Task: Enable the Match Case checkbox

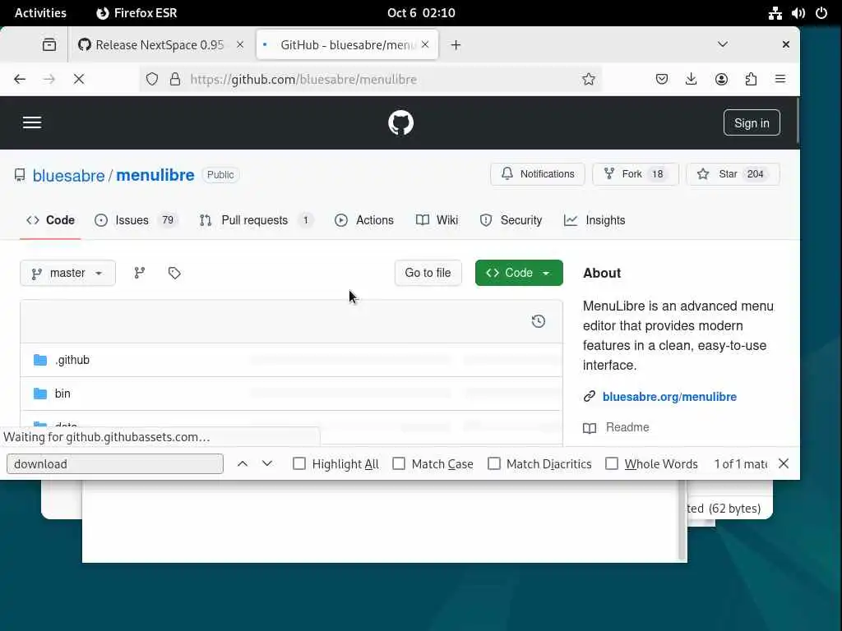Action: click(x=399, y=463)
